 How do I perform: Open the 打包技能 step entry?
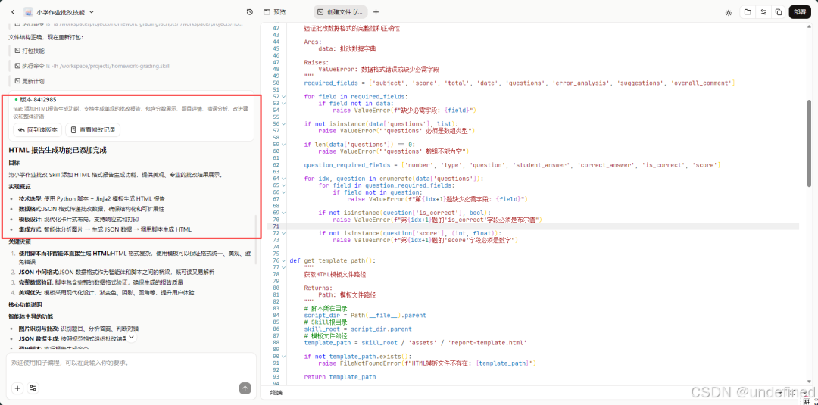click(x=30, y=51)
